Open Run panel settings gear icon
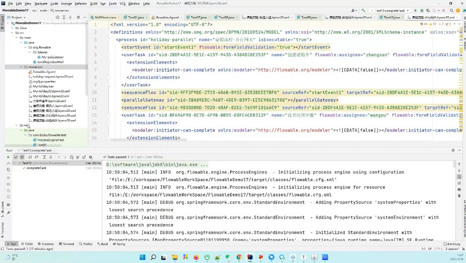466x263 pixels. point(453,150)
